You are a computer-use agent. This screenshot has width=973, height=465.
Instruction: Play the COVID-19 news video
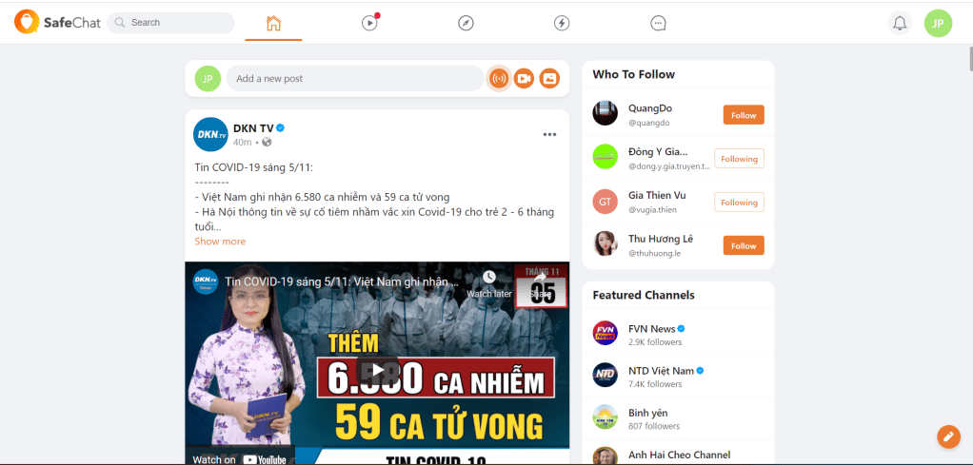pos(377,370)
